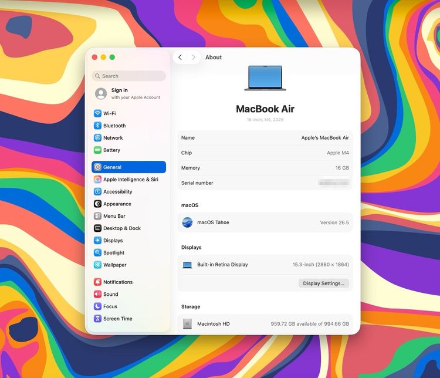Click the macOS Tahoe label
Image resolution: width=440 pixels, height=378 pixels.
click(213, 222)
